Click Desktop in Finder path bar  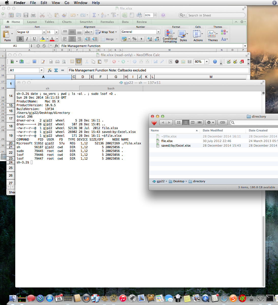tap(177, 181)
